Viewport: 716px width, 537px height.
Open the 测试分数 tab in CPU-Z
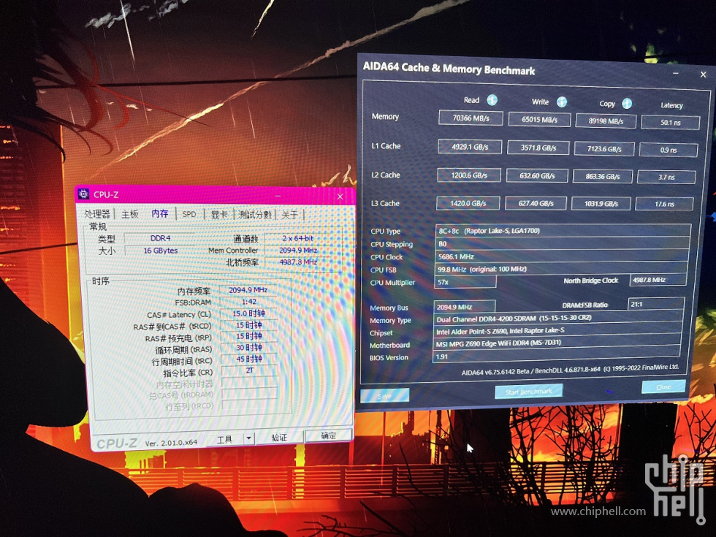click(x=255, y=214)
